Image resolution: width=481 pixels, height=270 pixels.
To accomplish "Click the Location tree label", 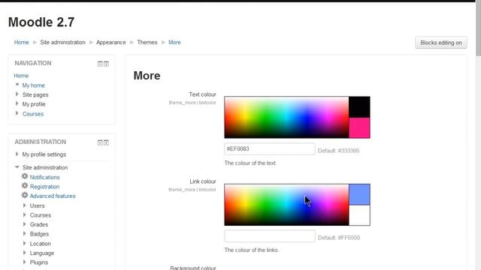I will [x=40, y=244].
